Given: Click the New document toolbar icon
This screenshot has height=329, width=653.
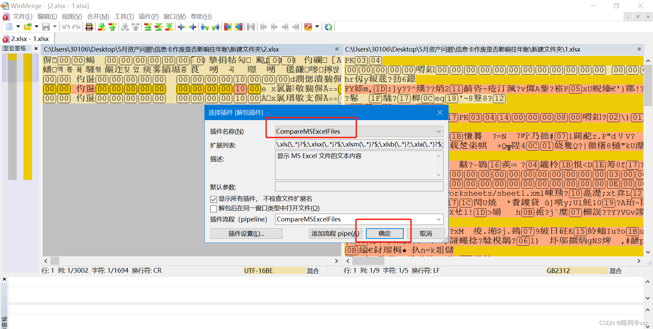Looking at the screenshot, I should coord(10,27).
